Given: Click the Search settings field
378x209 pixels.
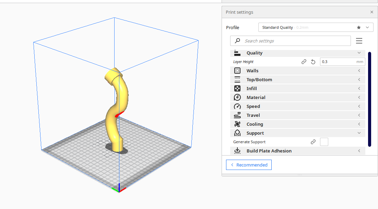Looking at the screenshot, I should 291,41.
